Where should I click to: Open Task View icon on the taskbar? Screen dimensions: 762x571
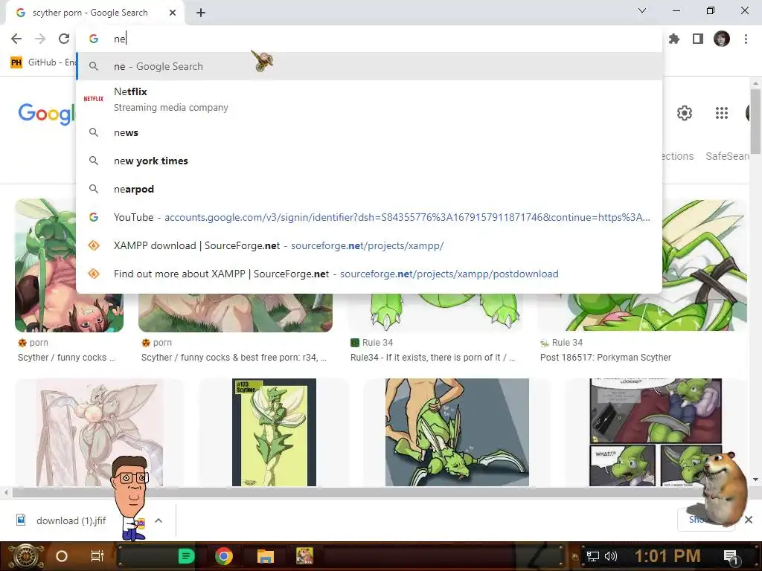(97, 556)
